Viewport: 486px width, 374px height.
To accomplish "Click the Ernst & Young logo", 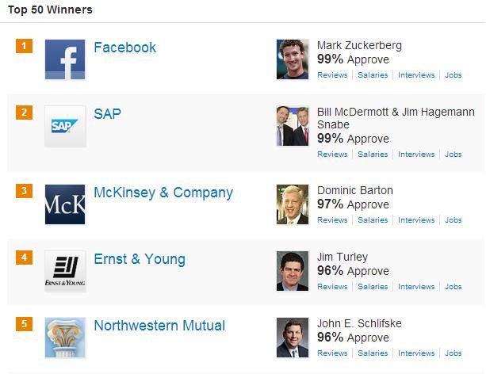I will [x=65, y=271].
